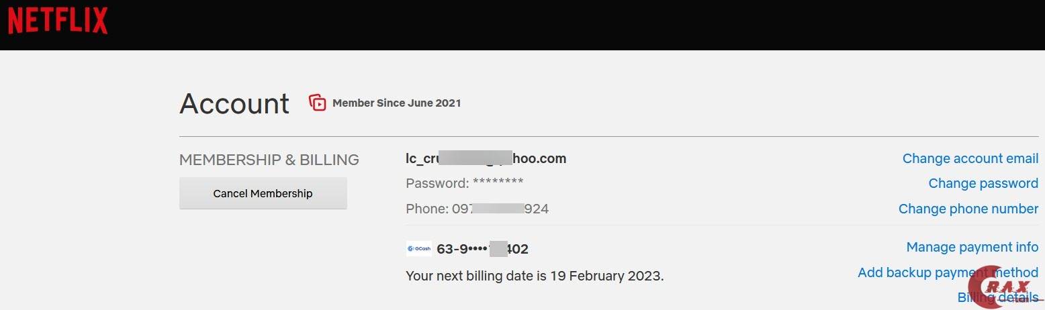Image resolution: width=1045 pixels, height=310 pixels.
Task: Click the MEMBERSHIP & BILLING section heading
Action: pos(269,160)
